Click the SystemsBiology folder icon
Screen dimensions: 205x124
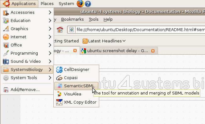(6, 70)
